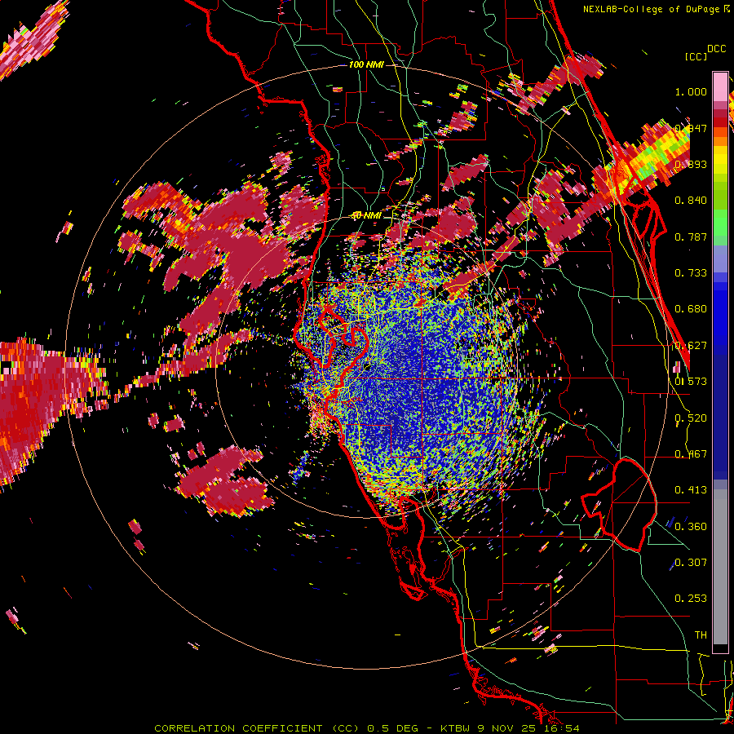Click the CORRELATION COEFFICIENT (CC) caption title
The width and height of the screenshot is (734, 734).
pyautogui.click(x=257, y=728)
